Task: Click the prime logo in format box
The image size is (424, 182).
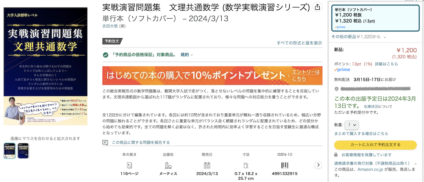Action: pyautogui.click(x=340, y=27)
